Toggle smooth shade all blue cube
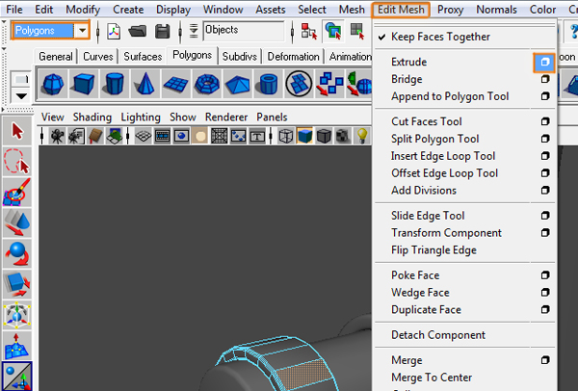The width and height of the screenshot is (578, 391). [x=304, y=136]
